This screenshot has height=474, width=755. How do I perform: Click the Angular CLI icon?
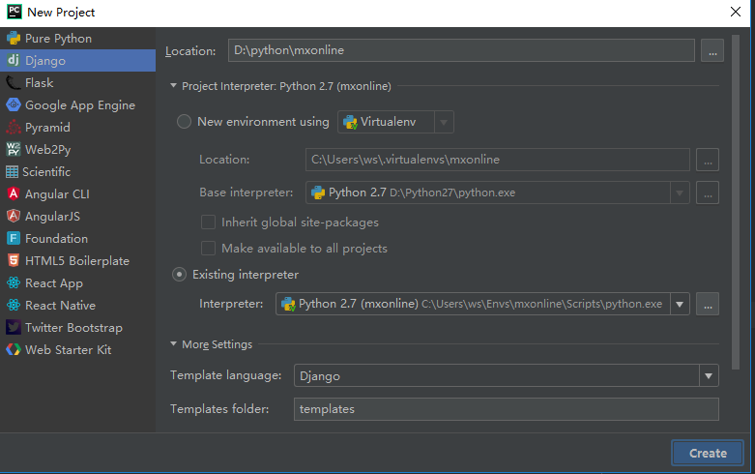pyautogui.click(x=14, y=193)
